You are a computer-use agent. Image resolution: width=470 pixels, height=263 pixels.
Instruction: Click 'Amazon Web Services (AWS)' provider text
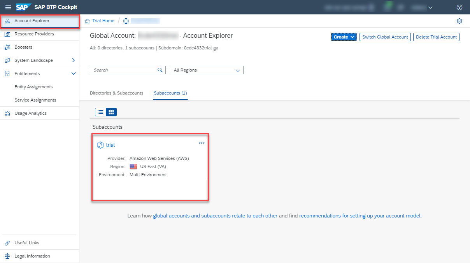click(159, 158)
